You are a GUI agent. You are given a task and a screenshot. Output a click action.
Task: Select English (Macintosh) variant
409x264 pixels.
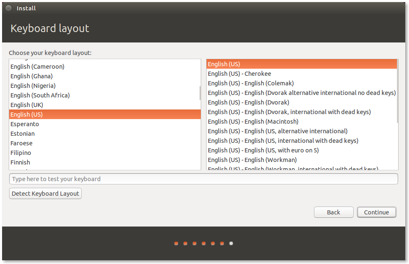click(302, 122)
